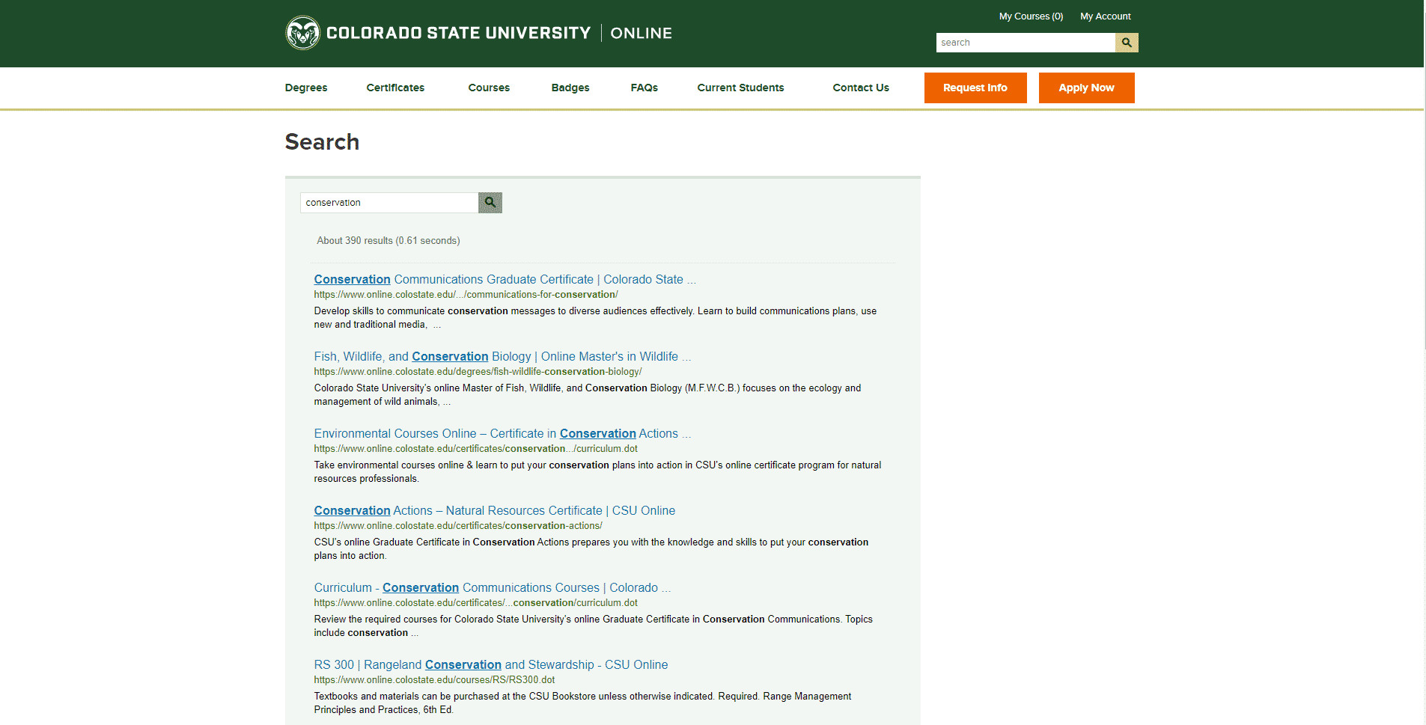Click the fish-wildlife-conservation-biology URL
This screenshot has width=1426, height=725.
[478, 372]
